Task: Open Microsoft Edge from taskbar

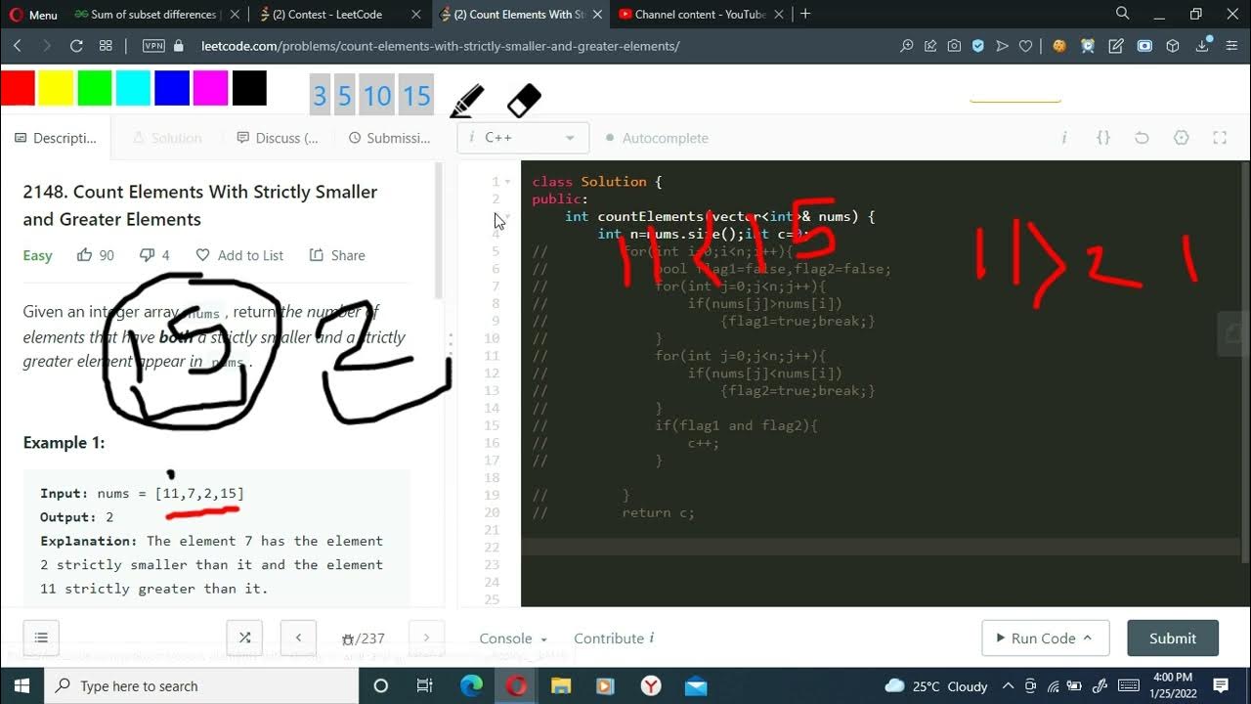Action: point(471,685)
